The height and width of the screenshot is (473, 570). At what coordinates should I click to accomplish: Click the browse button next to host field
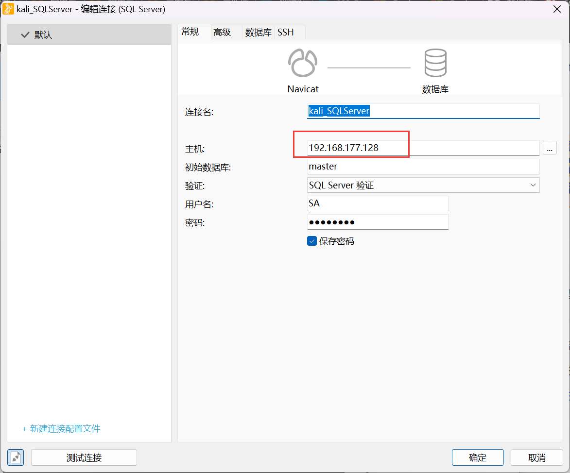point(550,148)
